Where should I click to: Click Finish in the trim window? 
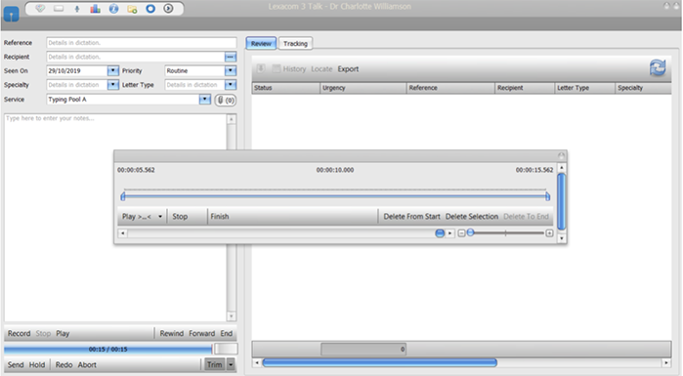point(220,216)
